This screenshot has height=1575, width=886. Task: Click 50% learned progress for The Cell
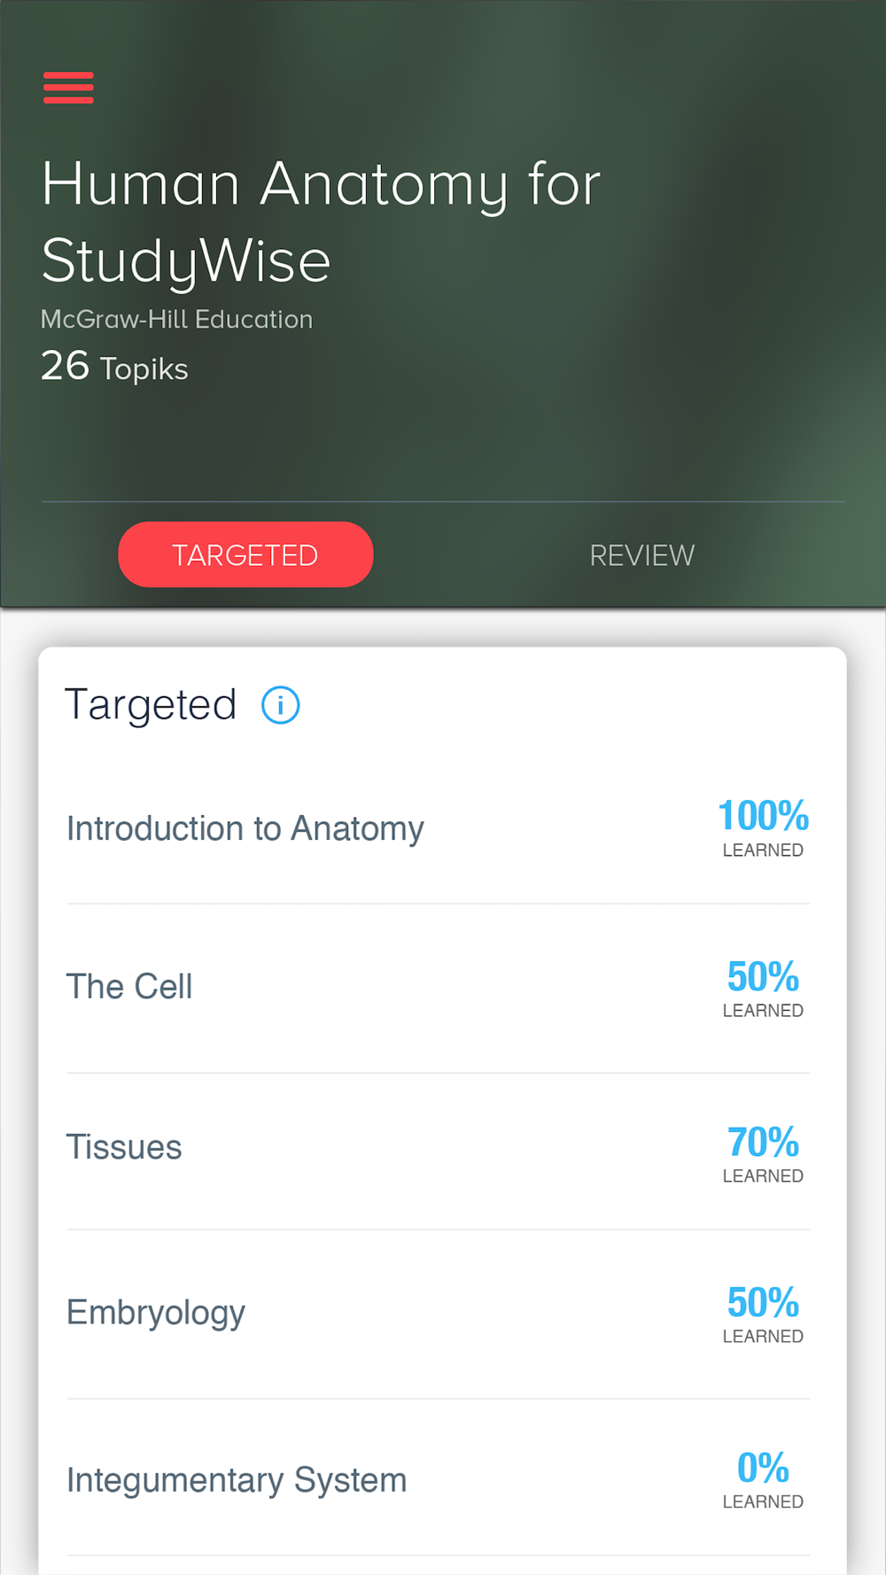pyautogui.click(x=763, y=977)
